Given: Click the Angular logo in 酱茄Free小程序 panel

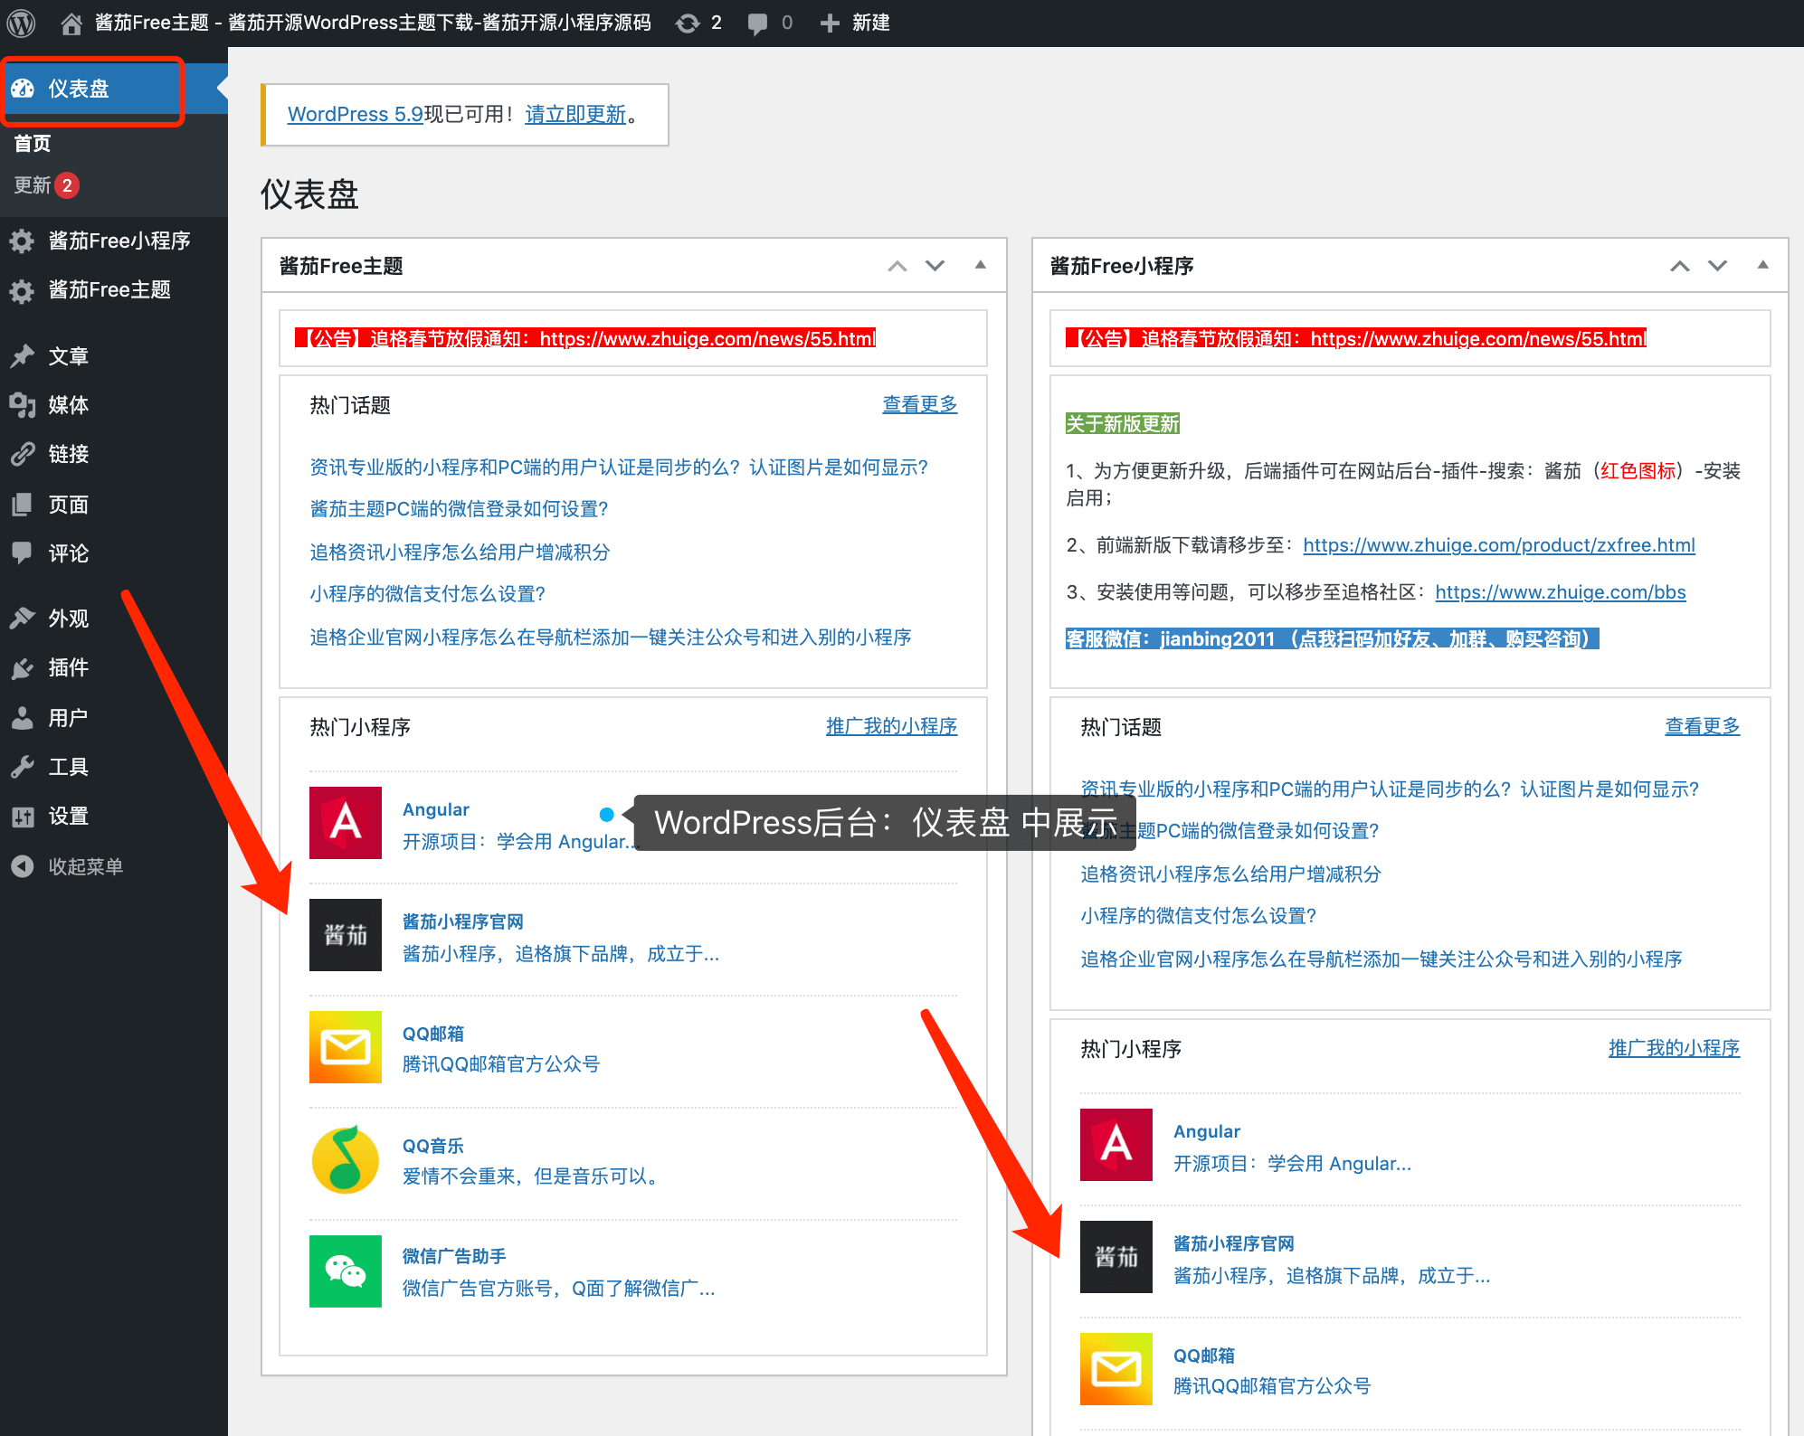Looking at the screenshot, I should [x=1116, y=1145].
